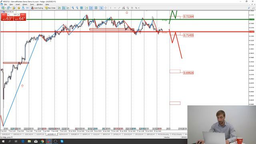
Task: Select the equidistant channel drawing tool
Action: click(x=124, y=8)
